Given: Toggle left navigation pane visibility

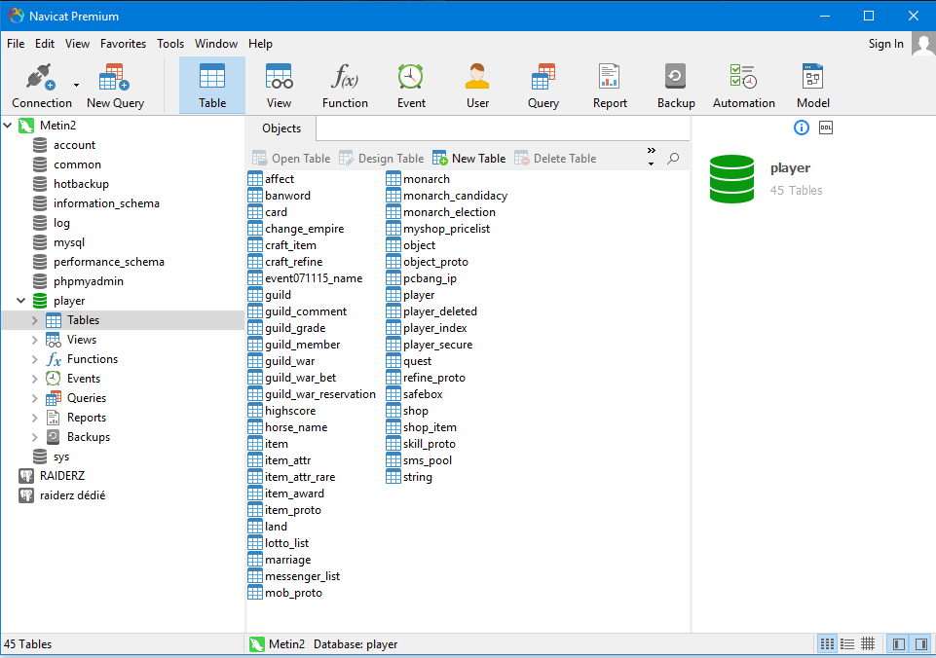Looking at the screenshot, I should [898, 643].
